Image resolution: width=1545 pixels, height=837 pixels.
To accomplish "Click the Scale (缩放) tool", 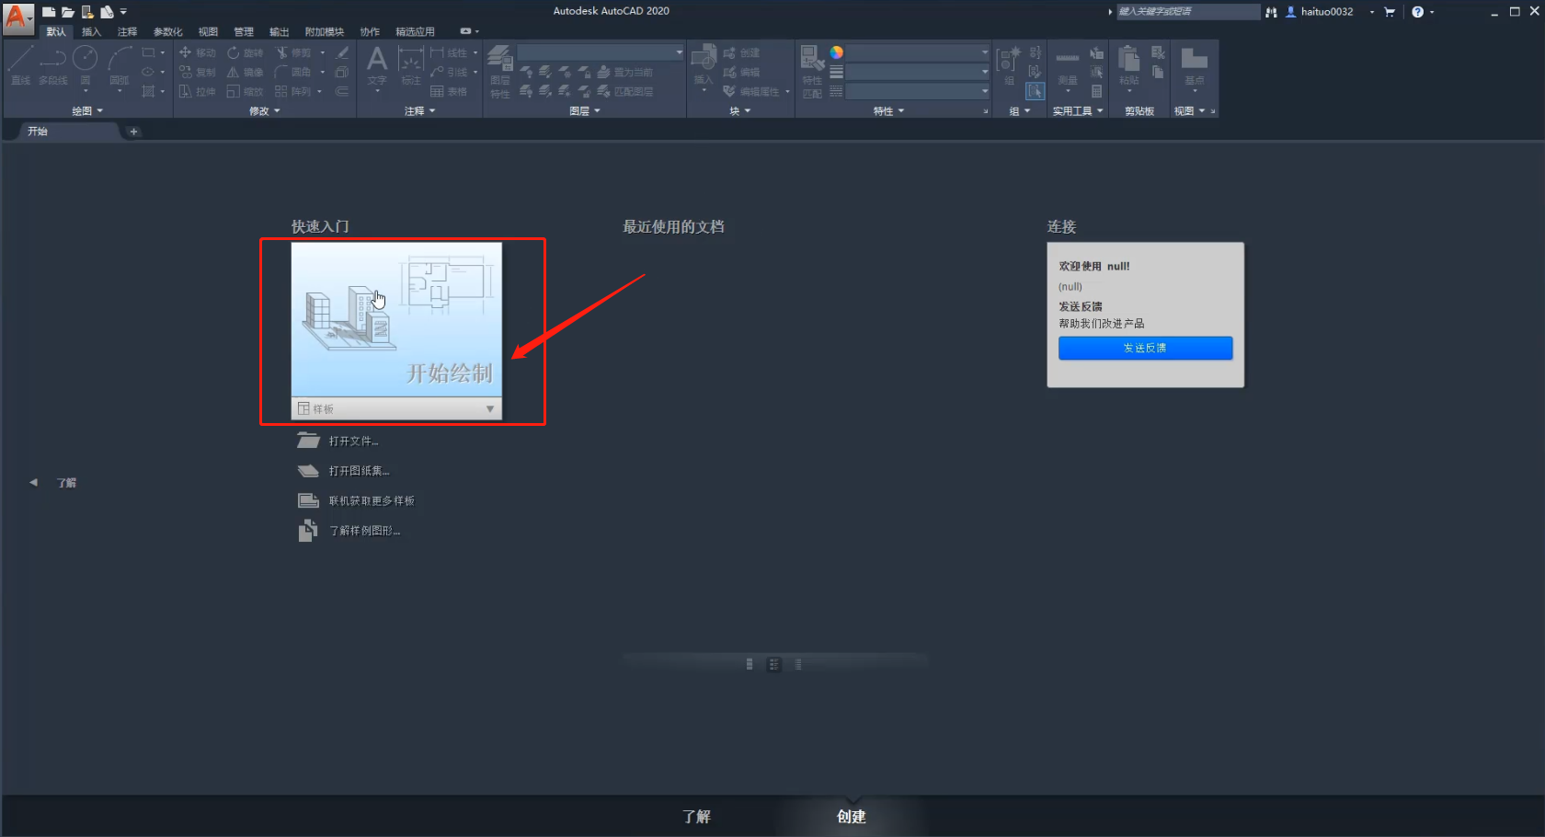I will click(246, 91).
